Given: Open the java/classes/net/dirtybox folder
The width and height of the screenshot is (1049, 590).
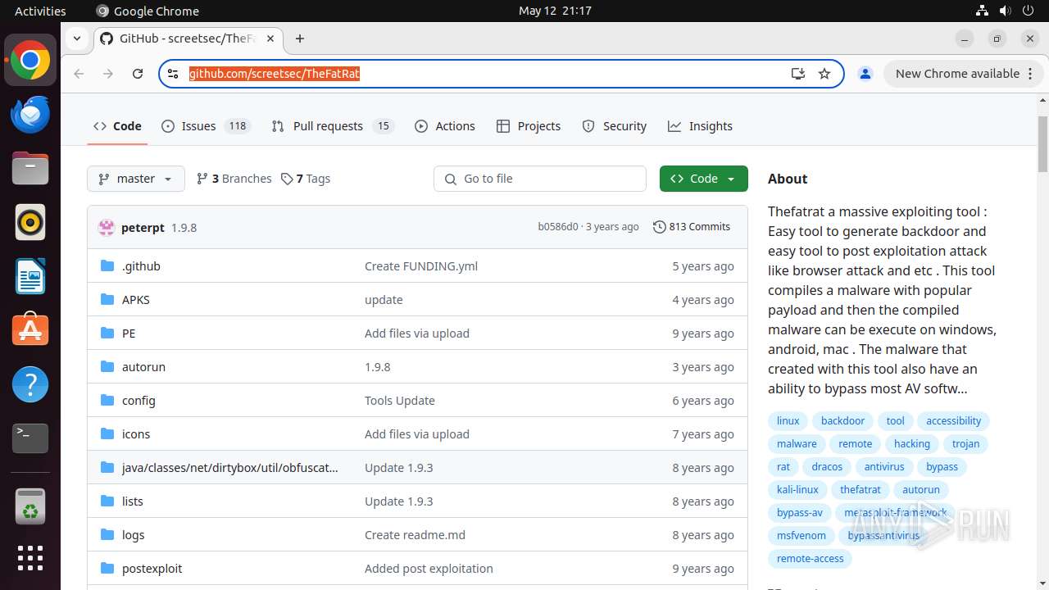Looking at the screenshot, I should tap(229, 468).
